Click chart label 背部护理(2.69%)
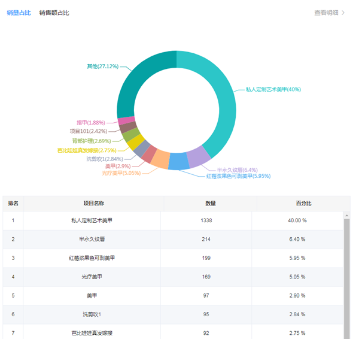 click(92, 141)
